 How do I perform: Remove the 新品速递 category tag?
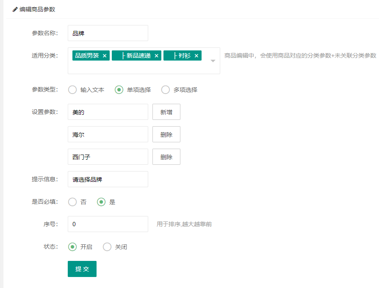156,56
